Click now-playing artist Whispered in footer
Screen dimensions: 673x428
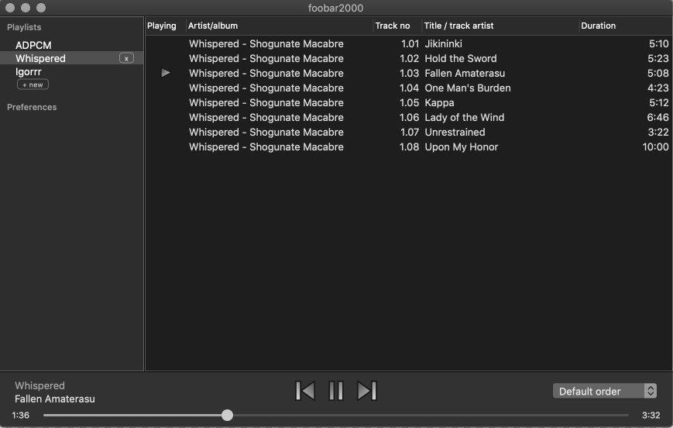(40, 385)
